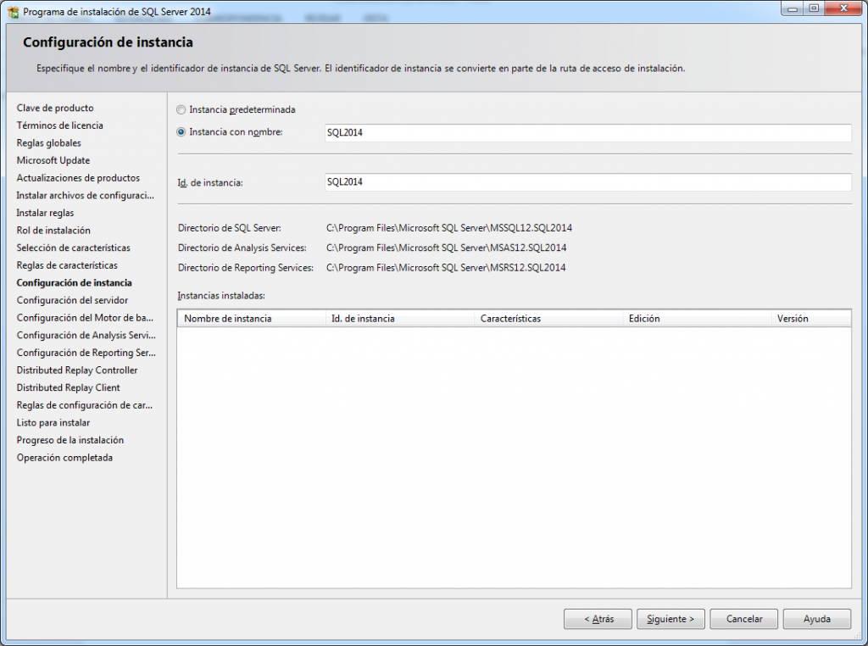The width and height of the screenshot is (868, 646).
Task: Click the Instancias instaladas label
Action: tap(221, 296)
